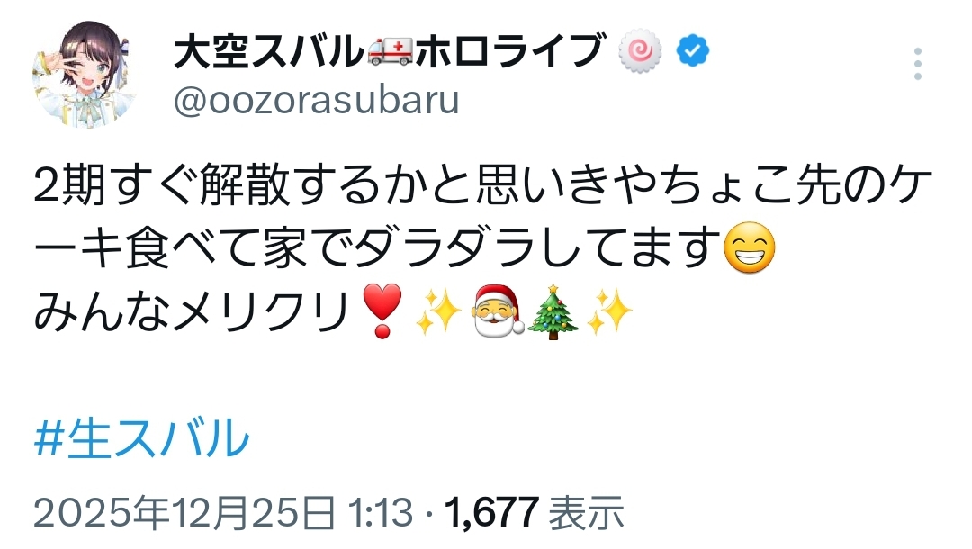Click the red heart exclamation emoji

[x=382, y=310]
